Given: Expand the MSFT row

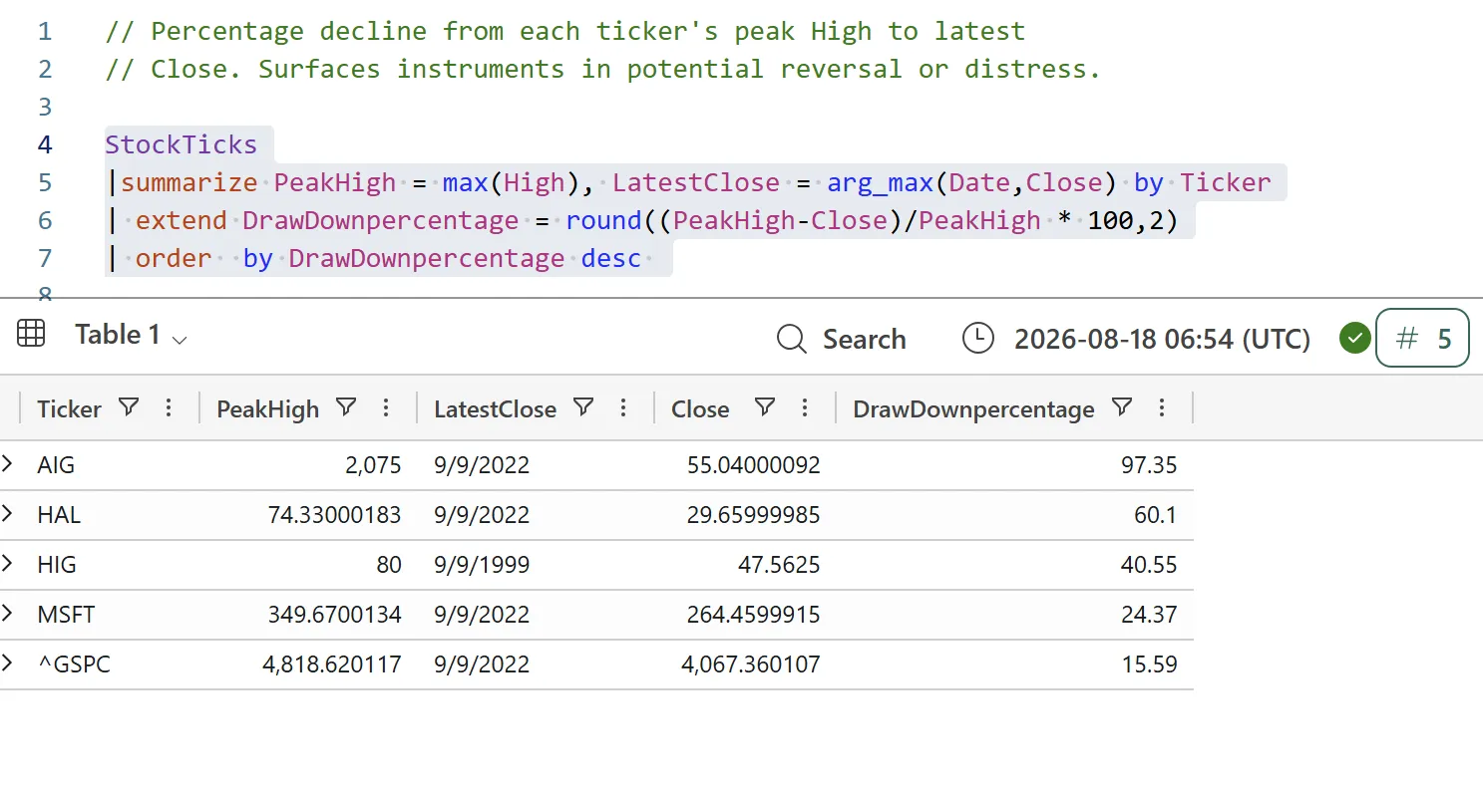Looking at the screenshot, I should click(8, 614).
